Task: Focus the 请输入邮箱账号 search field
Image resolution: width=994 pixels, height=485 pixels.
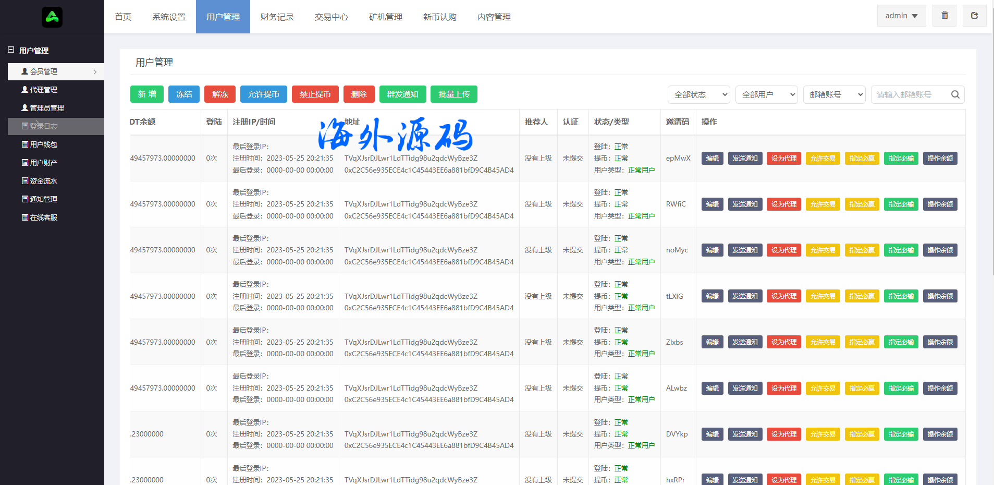Action: (x=910, y=94)
